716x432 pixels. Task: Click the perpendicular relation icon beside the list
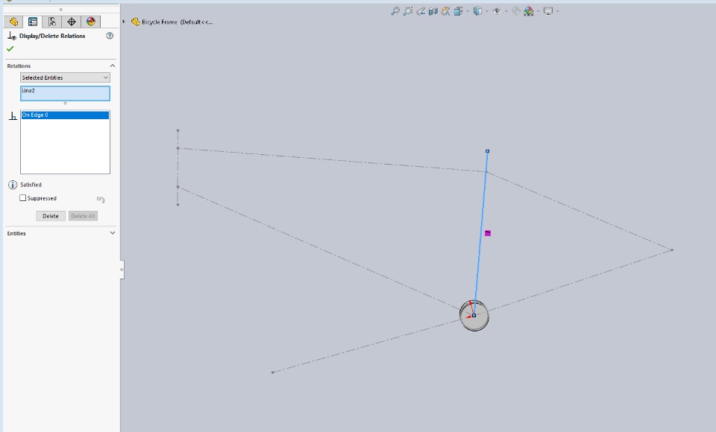pyautogui.click(x=13, y=116)
